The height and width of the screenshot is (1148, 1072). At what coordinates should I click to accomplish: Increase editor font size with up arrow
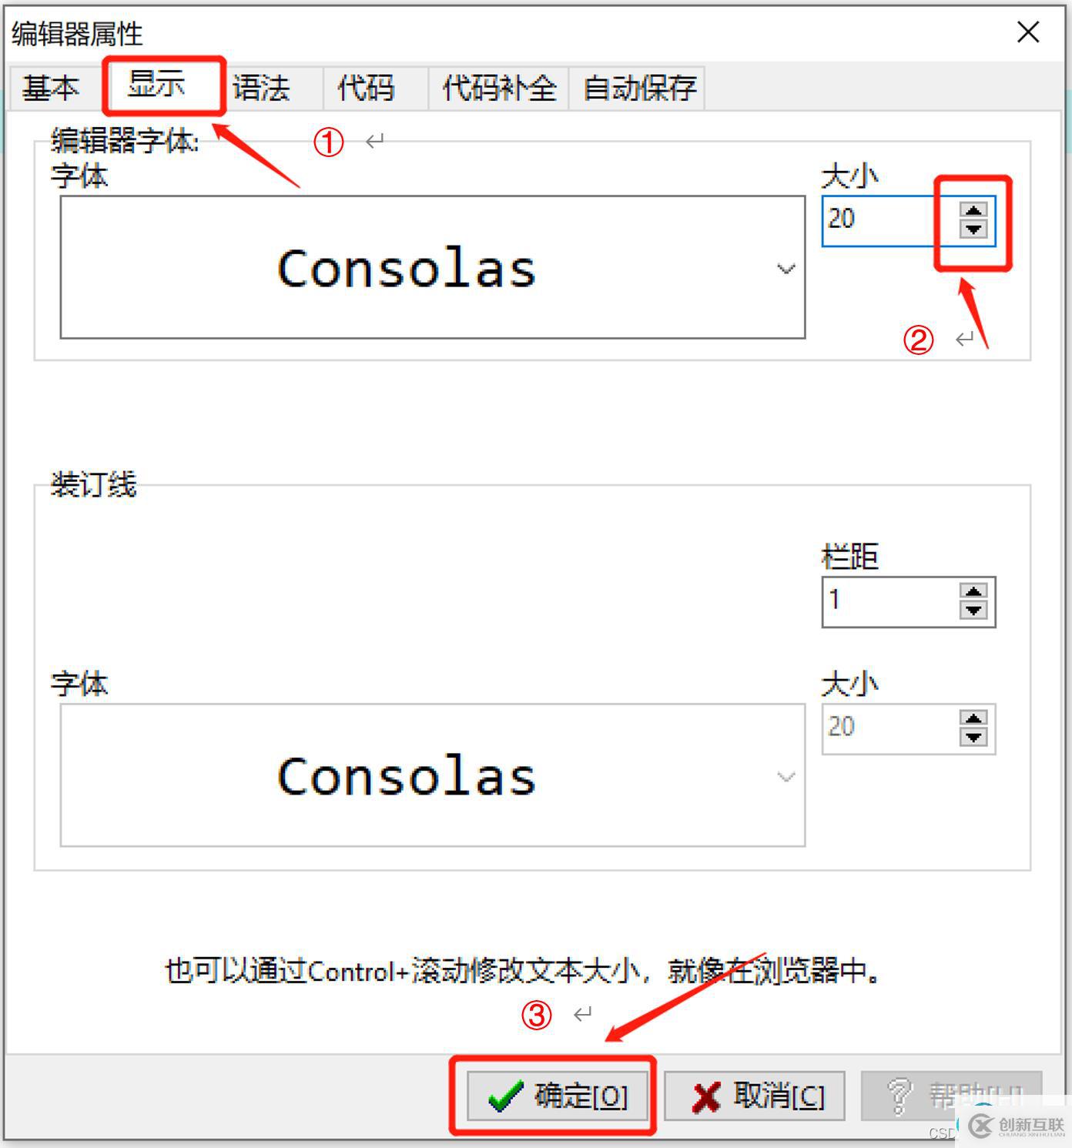(973, 210)
